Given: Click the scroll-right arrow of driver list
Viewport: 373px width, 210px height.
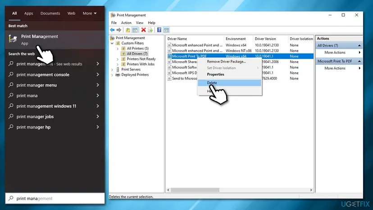Looking at the screenshot, I should [x=311, y=190].
